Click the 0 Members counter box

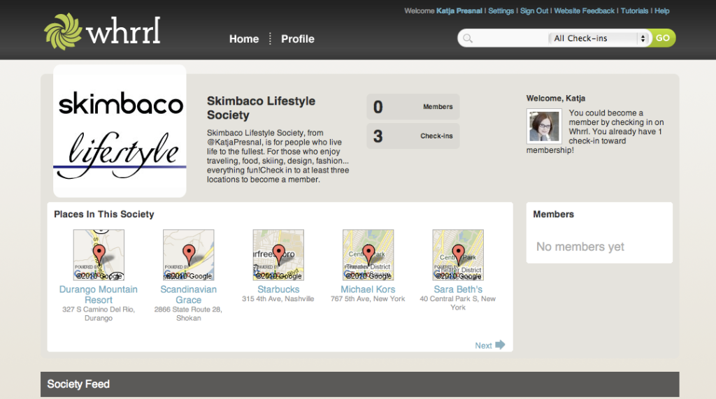pos(413,107)
